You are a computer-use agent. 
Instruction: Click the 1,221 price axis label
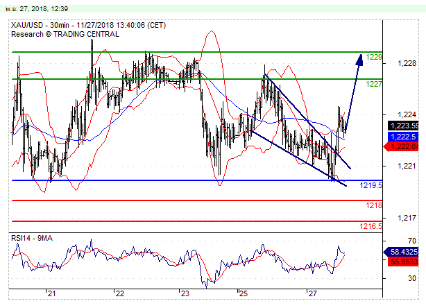pos(407,166)
